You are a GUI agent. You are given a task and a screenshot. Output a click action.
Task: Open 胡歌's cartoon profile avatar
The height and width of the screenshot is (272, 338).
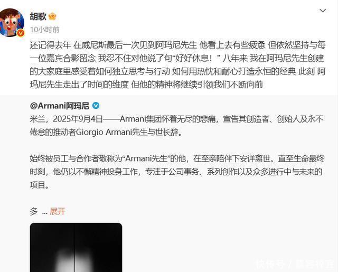[12, 22]
